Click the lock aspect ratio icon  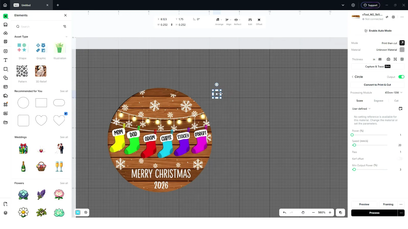point(172,25)
